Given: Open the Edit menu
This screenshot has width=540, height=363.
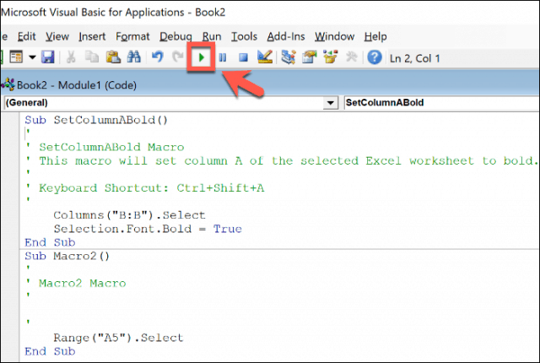Looking at the screenshot, I should click(x=26, y=36).
